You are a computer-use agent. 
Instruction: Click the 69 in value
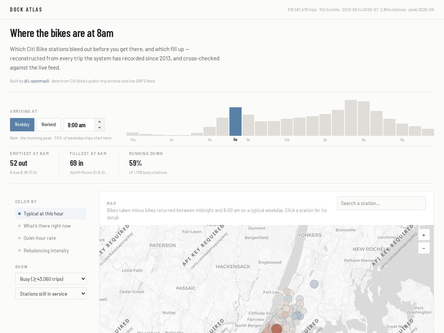(77, 163)
